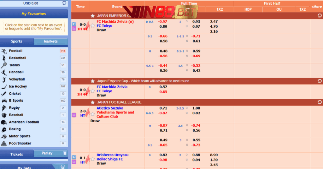Screen dimensions: 323x169
Task: Expand the +More markets column
Action: (316, 7)
